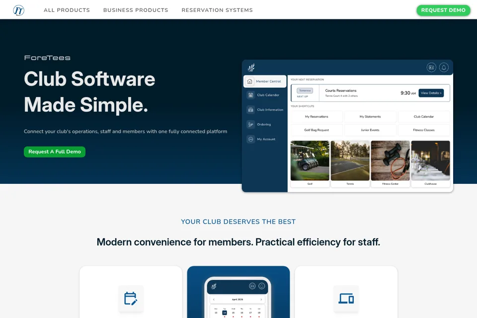The width and height of the screenshot is (477, 318).
Task: Select the Member Central label
Action: 269,81
